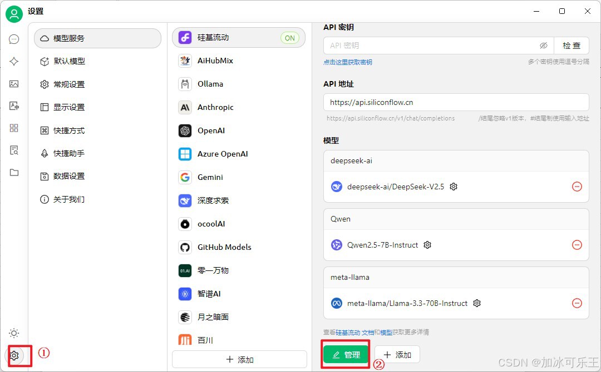Viewport: 601px width, 372px height.
Task: Open settings gear for deepseek-ai/DeepSeek-V2.5
Action: click(x=454, y=187)
